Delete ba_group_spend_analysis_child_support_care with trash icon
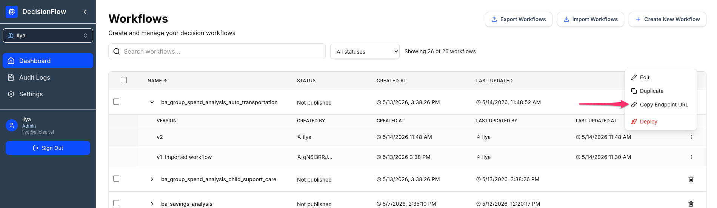717x208 pixels. click(x=691, y=179)
